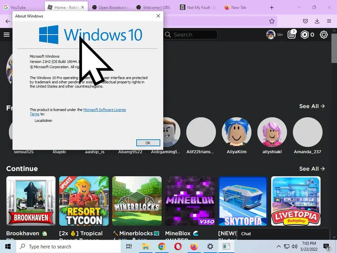The image size is (337, 253).
Task: Open the Action Center notifications icon
Action: click(327, 246)
